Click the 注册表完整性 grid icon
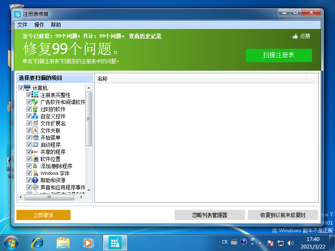Viewport: 335px width, 251px height. click(x=35, y=95)
